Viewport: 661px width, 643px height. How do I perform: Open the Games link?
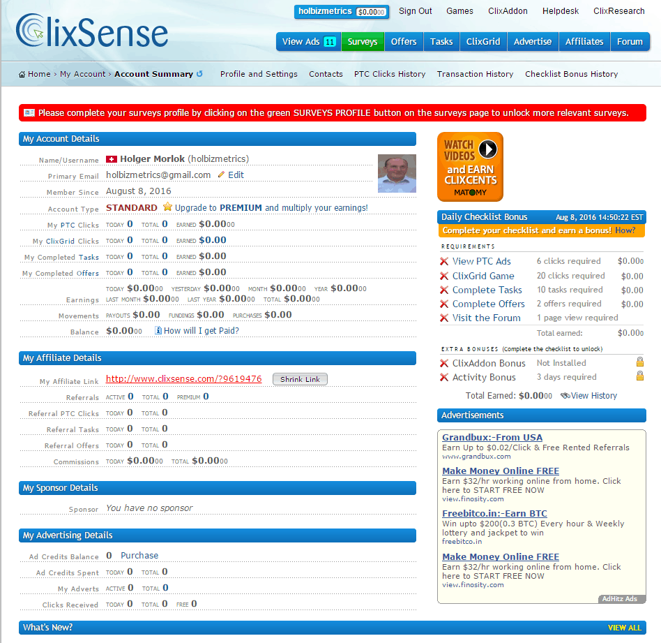pyautogui.click(x=459, y=11)
